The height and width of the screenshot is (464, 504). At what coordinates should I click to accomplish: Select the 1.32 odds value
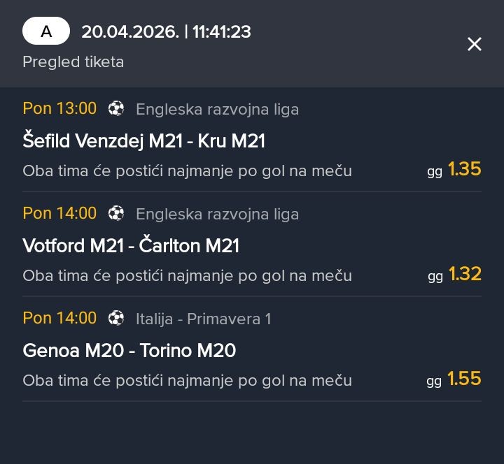pos(465,274)
